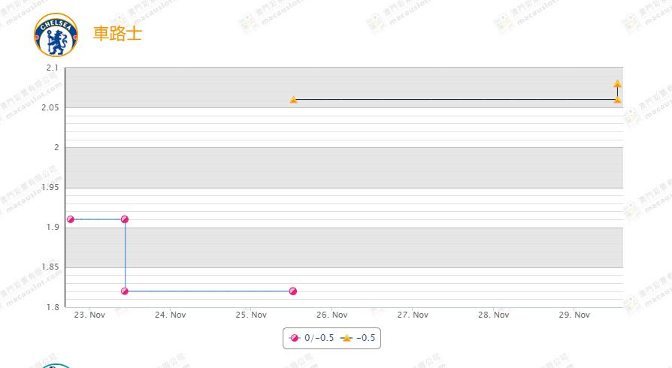Click the 2.05 y-axis value
Screen dimensions: 672x368
tap(50, 107)
